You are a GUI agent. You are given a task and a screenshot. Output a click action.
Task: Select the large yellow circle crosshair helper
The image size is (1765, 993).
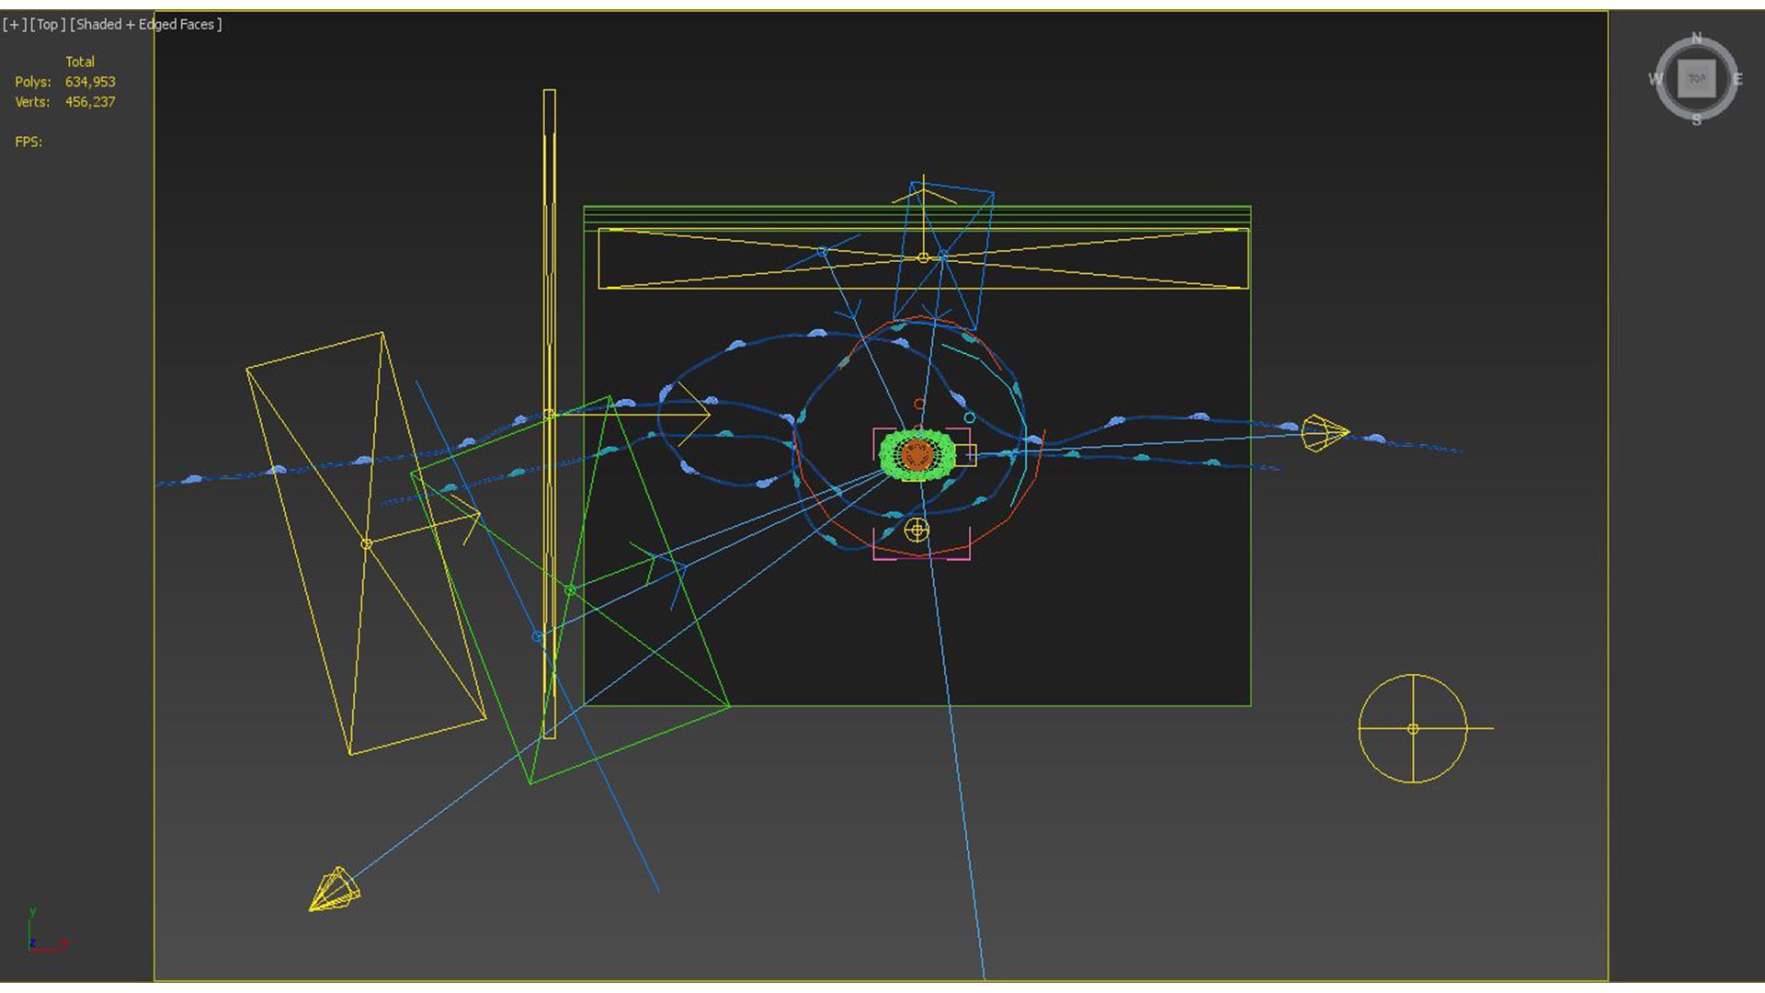1413,728
